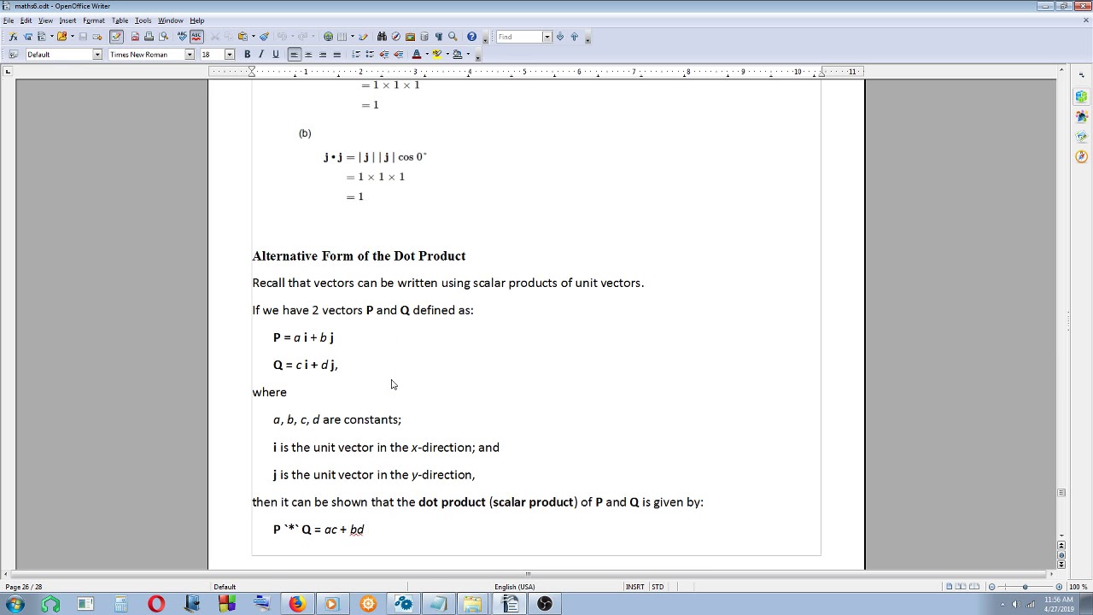Set Centered paragraph alignment

tap(308, 55)
